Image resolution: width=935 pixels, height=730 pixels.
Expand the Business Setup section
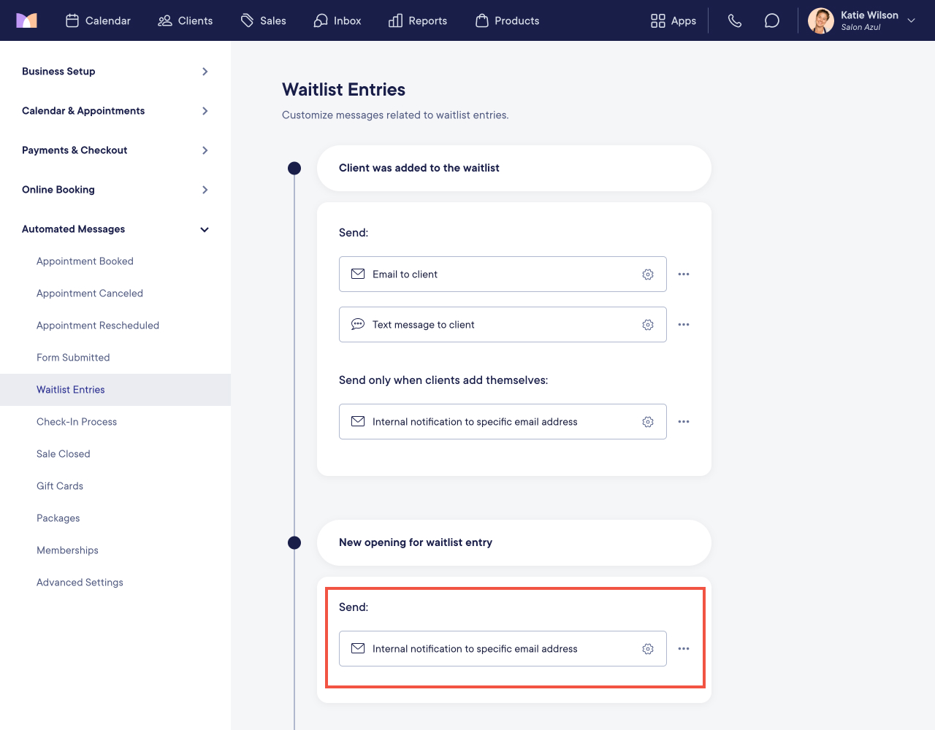coord(115,72)
